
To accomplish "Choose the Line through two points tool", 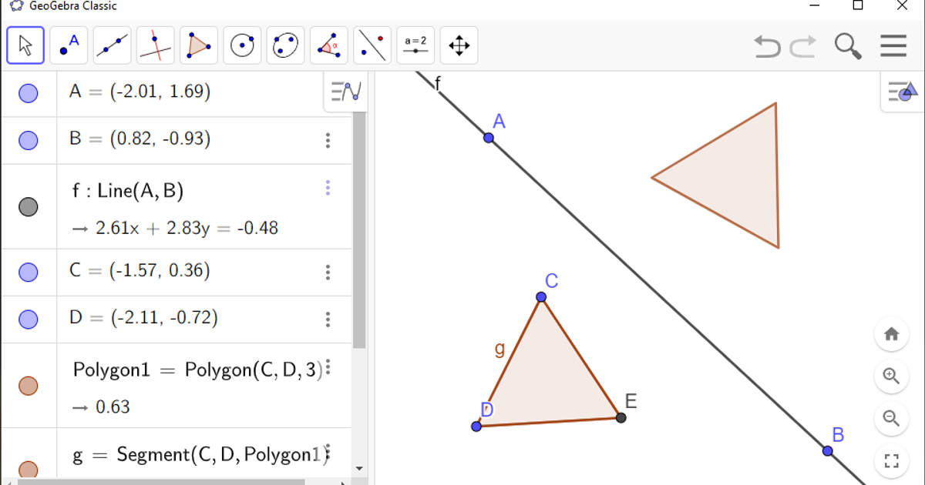I will click(112, 45).
